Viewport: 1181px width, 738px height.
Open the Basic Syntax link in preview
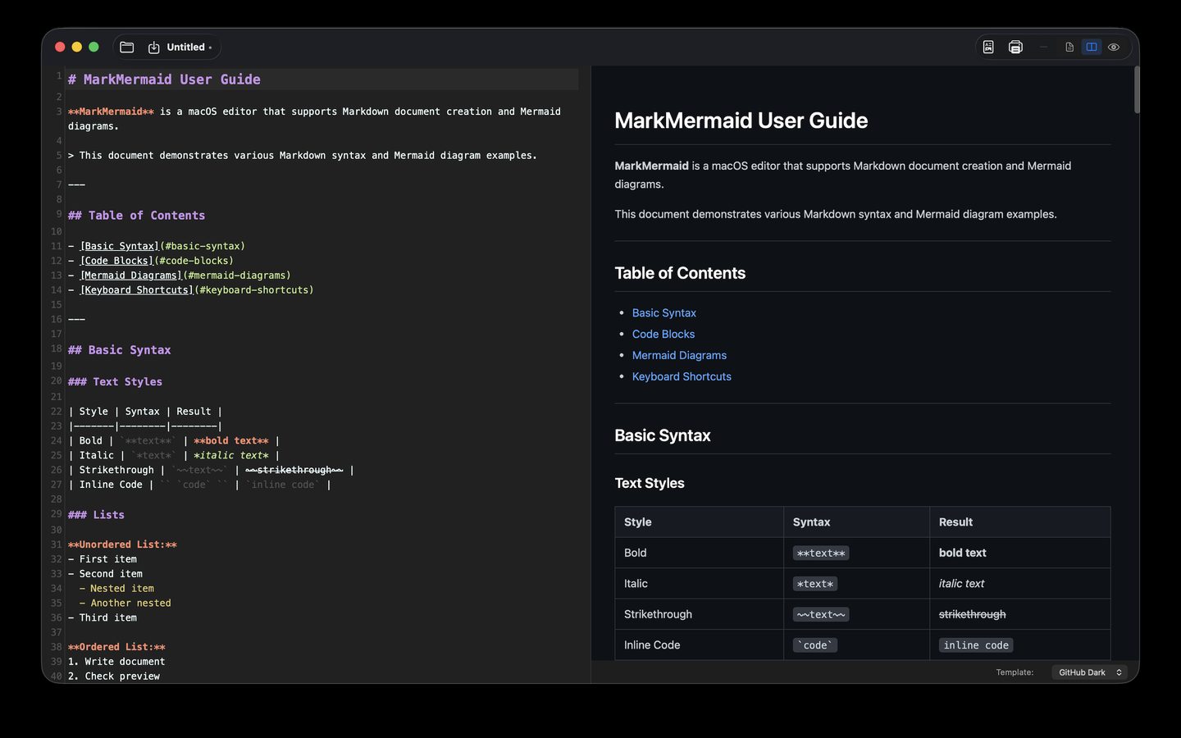coord(663,313)
